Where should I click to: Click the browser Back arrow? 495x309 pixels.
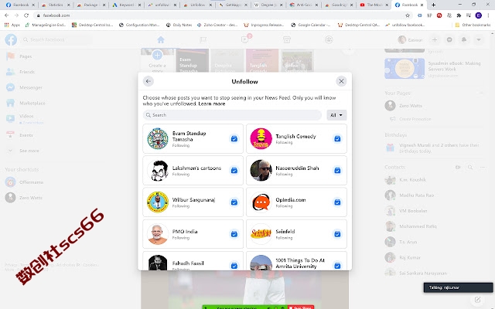click(7, 15)
